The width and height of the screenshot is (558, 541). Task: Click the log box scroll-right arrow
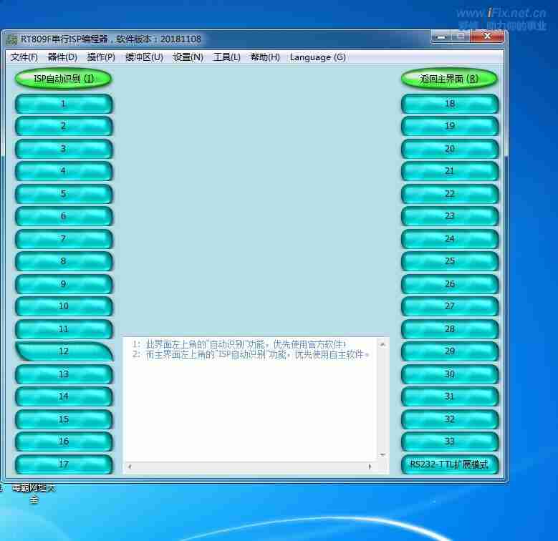370,467
